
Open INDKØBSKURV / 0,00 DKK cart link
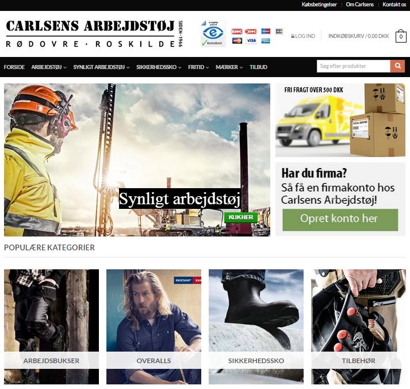358,36
